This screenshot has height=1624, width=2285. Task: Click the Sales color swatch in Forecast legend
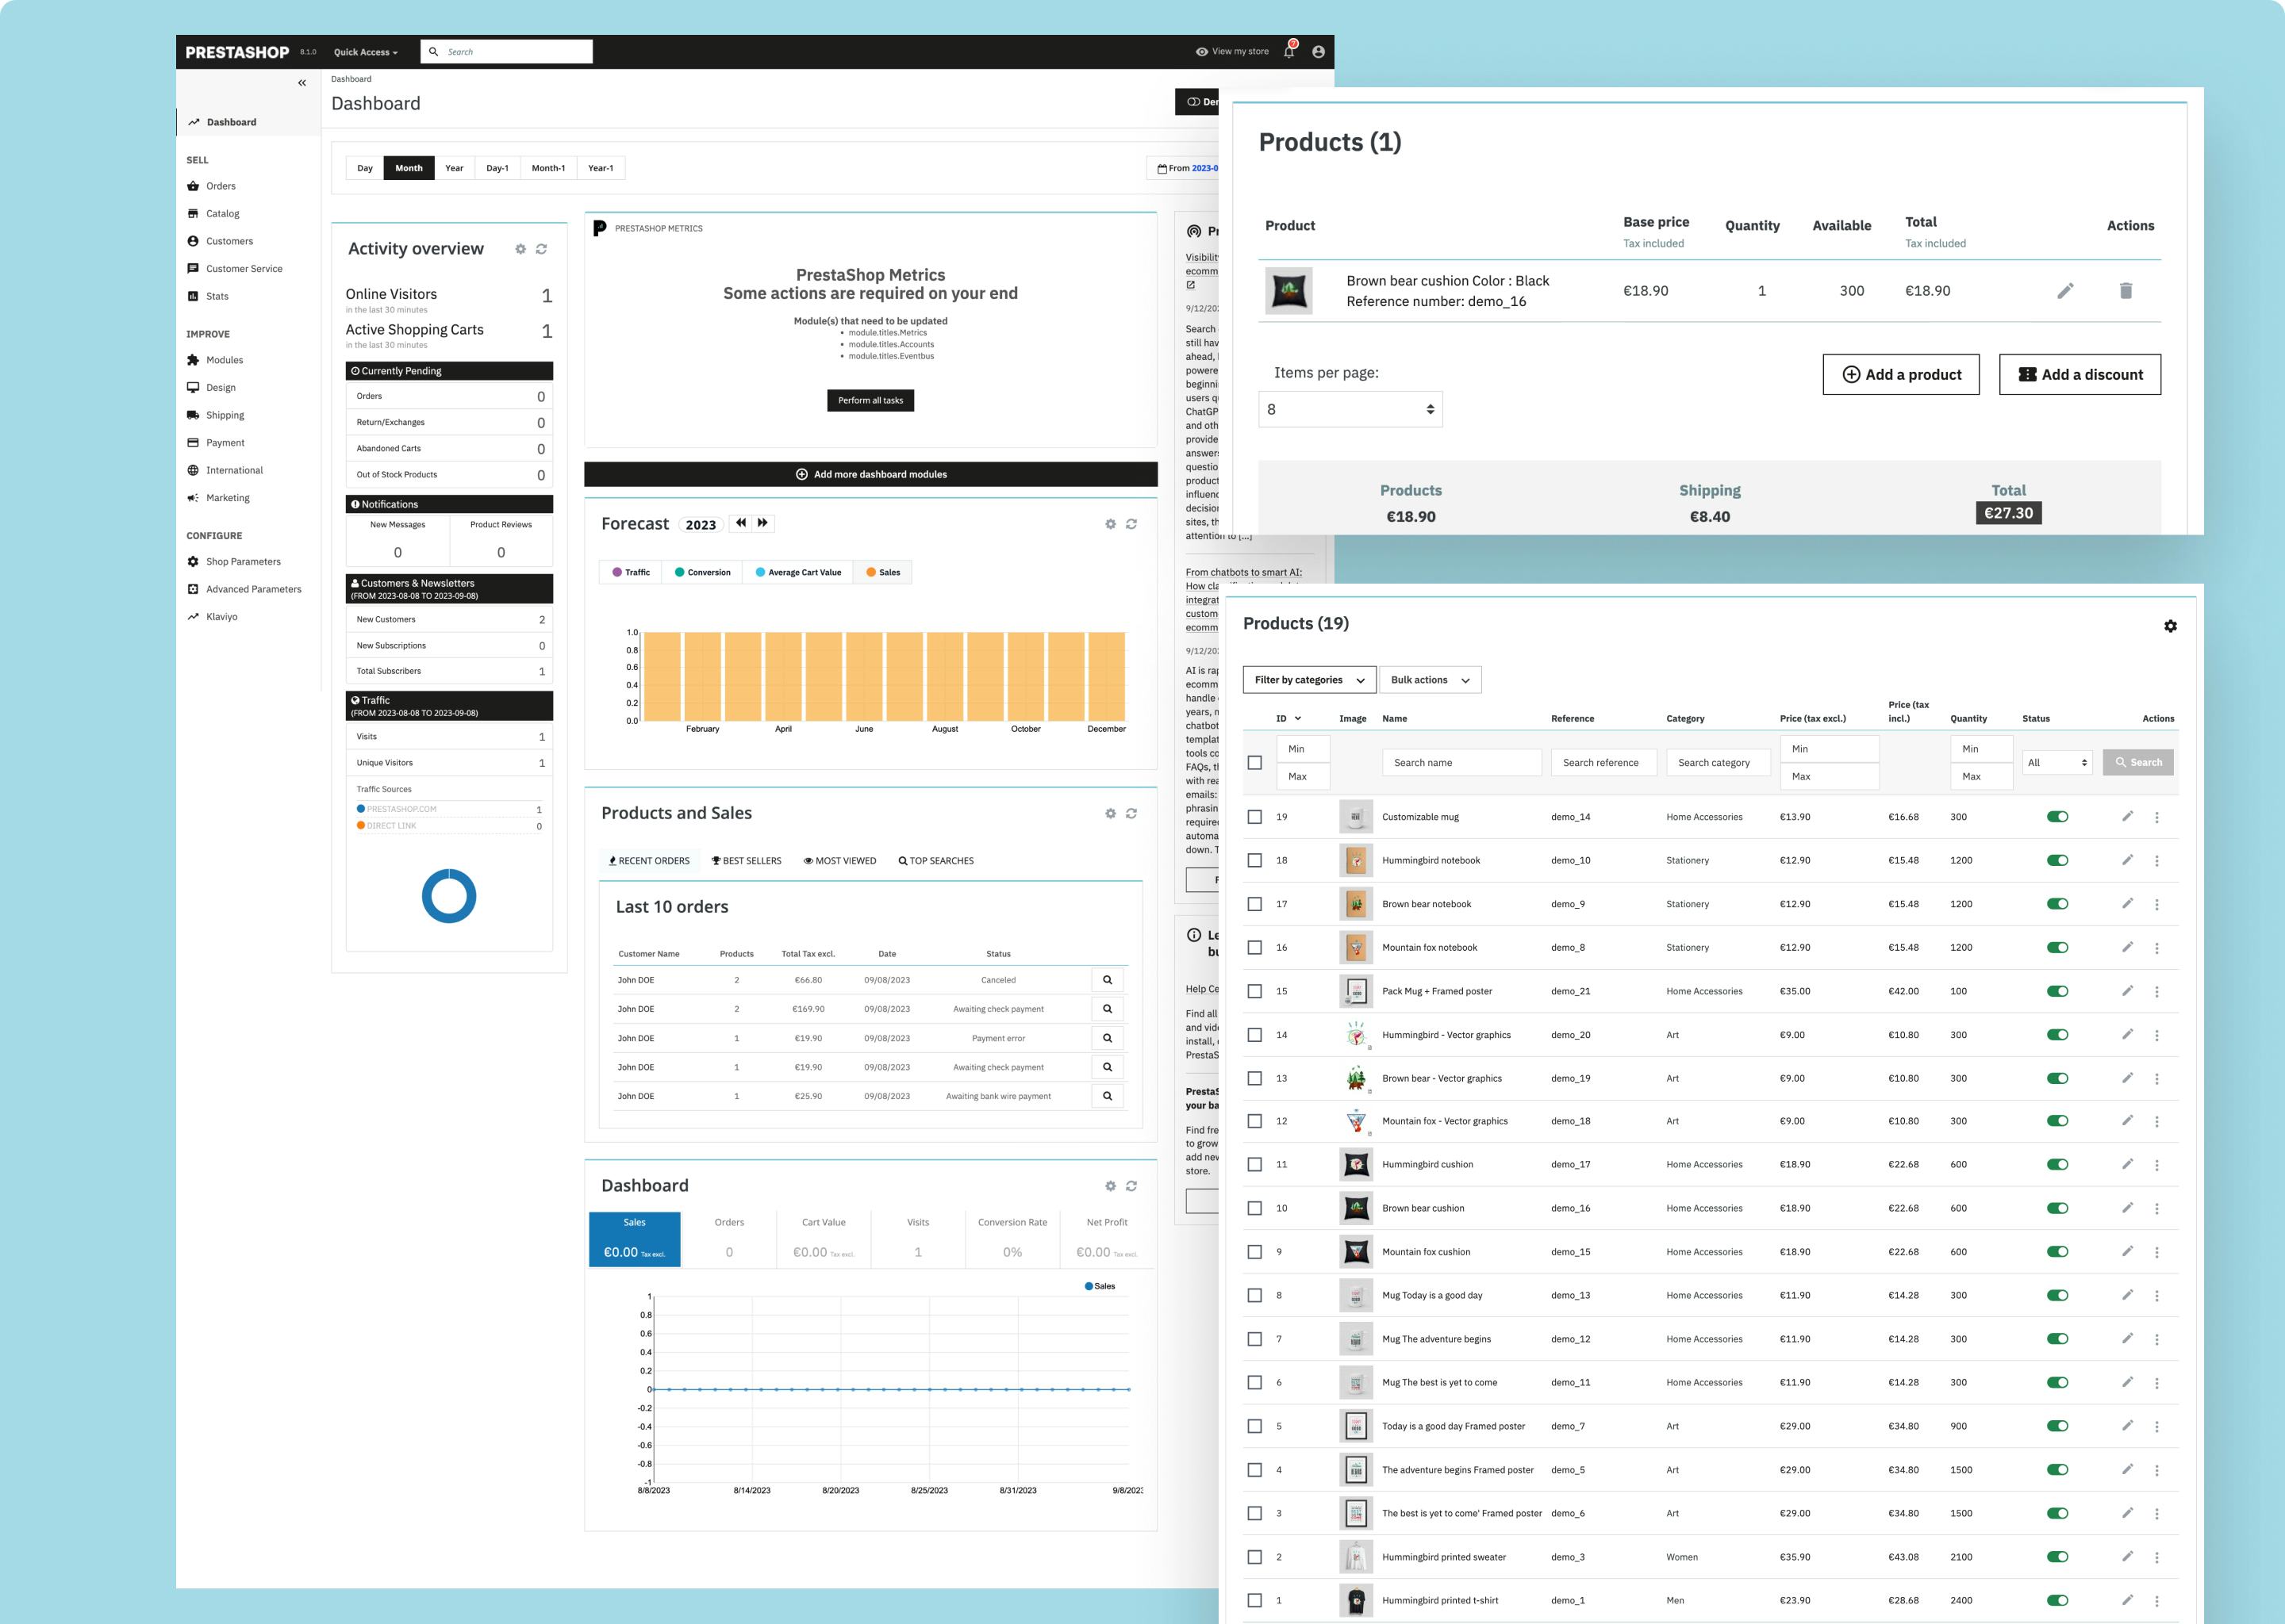tap(870, 572)
